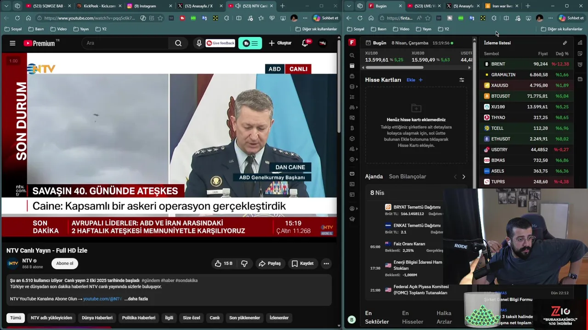Viewport: 588px width, 330px height.
Task: Switch to the Iran war live tab in right window
Action: 502,6
